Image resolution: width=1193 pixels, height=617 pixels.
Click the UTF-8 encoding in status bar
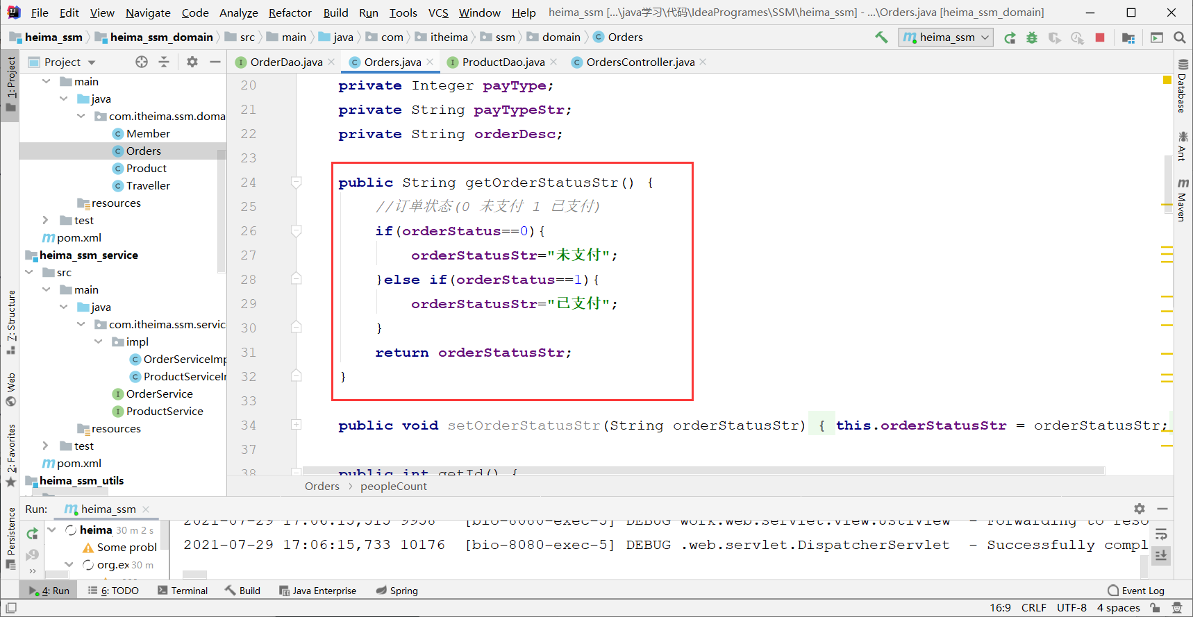coord(1071,608)
